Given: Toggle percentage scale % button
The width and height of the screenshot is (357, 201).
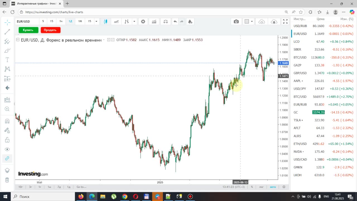Looking at the screenshot, I should pos(252,187).
